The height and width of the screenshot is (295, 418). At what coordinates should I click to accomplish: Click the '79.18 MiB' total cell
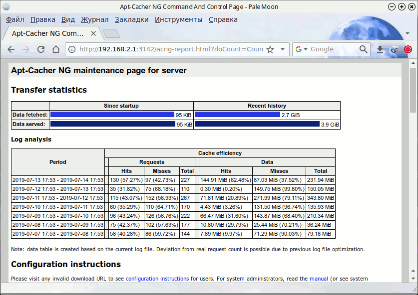[x=321, y=234]
